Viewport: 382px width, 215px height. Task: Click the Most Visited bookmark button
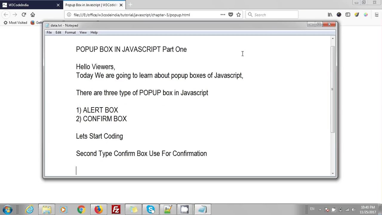16,22
